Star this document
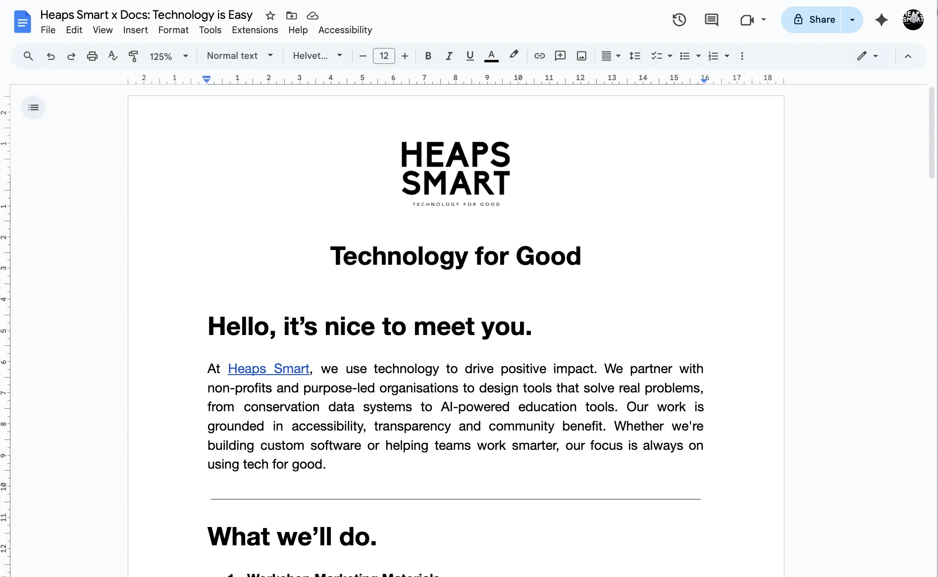The width and height of the screenshot is (938, 577). tap(270, 15)
